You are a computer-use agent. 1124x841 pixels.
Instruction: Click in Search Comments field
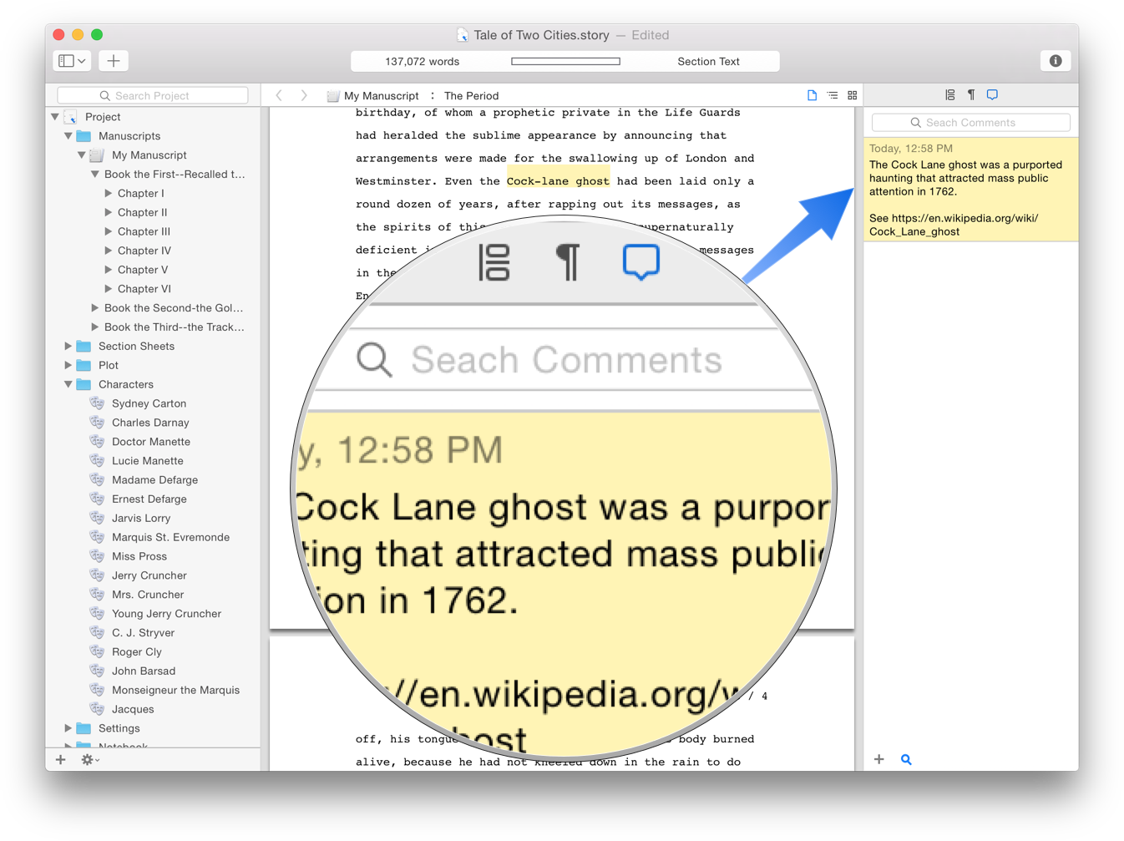[x=971, y=123]
